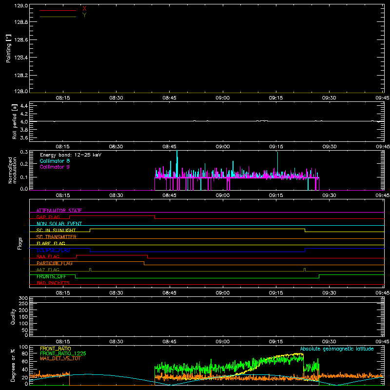Click the SC_TRANSMITTER flag label

click(x=57, y=237)
